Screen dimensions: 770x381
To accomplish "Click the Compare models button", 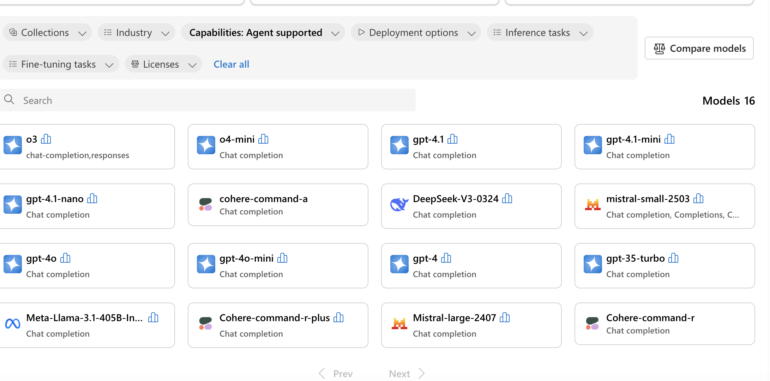I will click(699, 48).
